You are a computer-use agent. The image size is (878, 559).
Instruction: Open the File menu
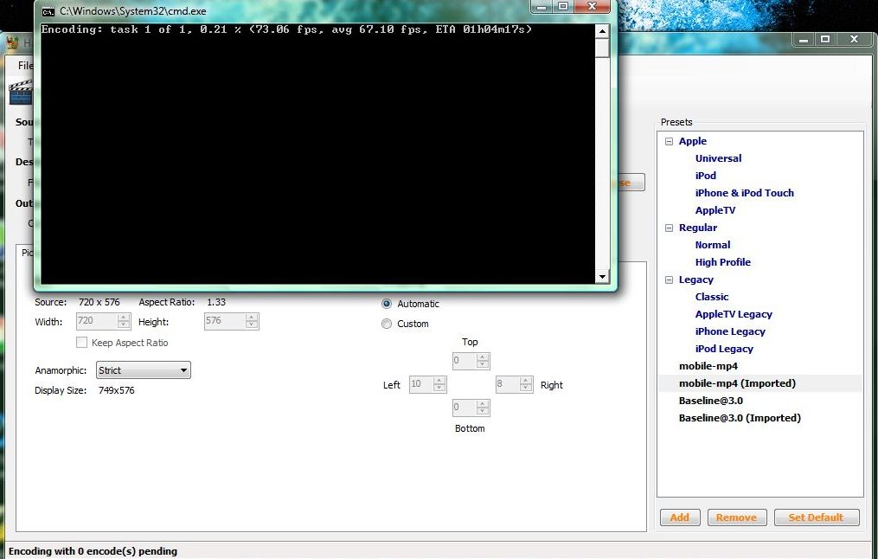click(22, 64)
